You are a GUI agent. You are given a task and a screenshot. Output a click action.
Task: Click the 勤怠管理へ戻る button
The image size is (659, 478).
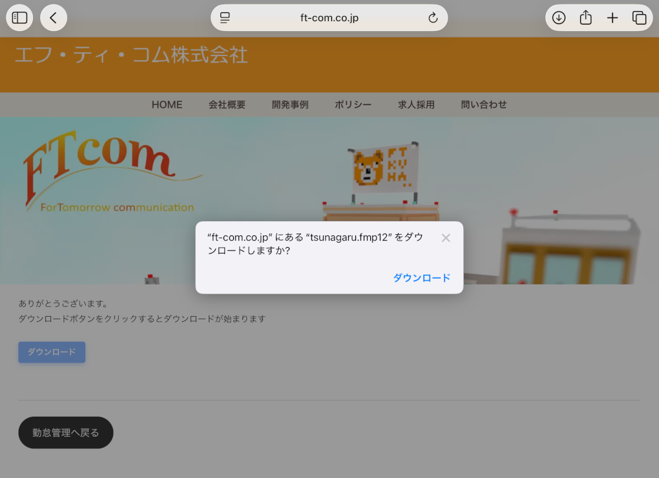click(x=66, y=433)
